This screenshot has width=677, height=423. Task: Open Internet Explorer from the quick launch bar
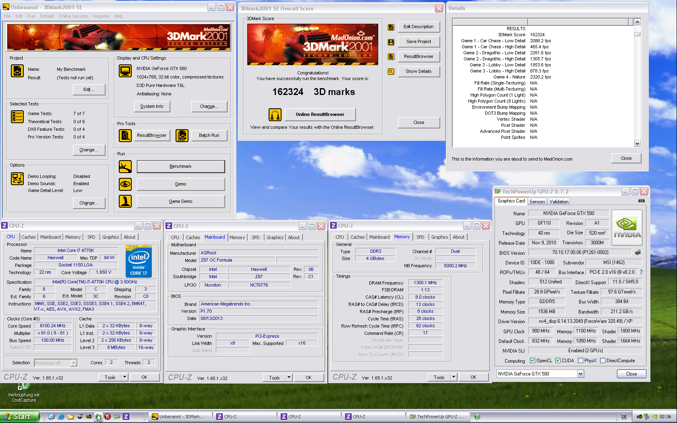coord(61,417)
